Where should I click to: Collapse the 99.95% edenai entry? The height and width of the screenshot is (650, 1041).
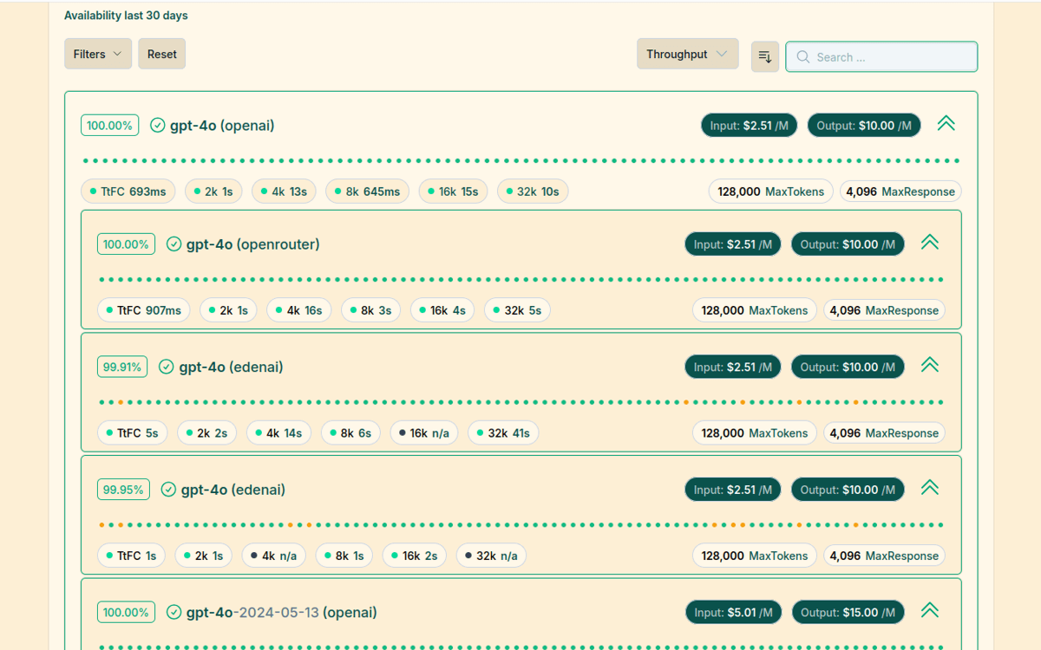click(x=929, y=488)
